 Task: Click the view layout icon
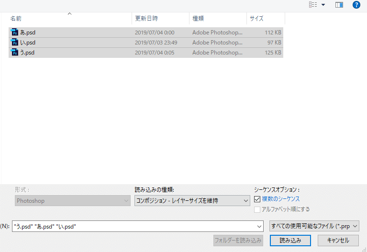tap(313, 5)
